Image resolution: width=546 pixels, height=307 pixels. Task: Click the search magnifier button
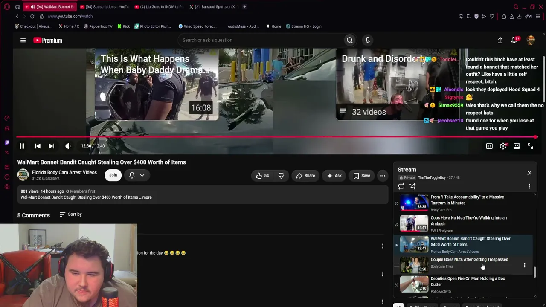click(x=350, y=40)
